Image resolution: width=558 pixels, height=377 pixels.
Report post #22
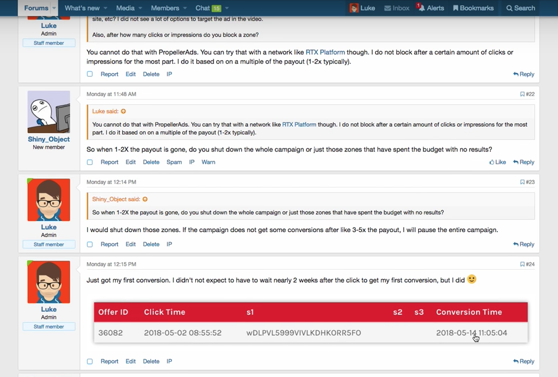tap(109, 162)
